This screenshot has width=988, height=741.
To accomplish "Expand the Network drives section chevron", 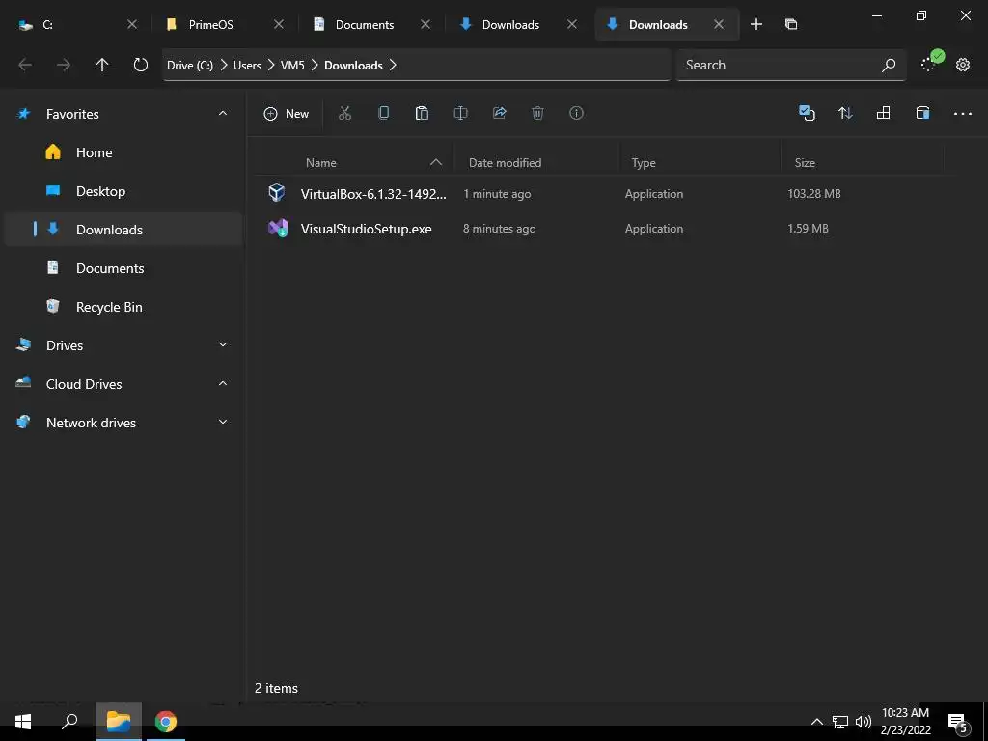I will (223, 422).
